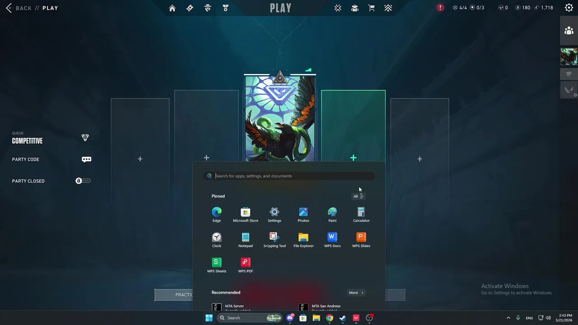Click the Practice button behind Start menu

pos(174,295)
